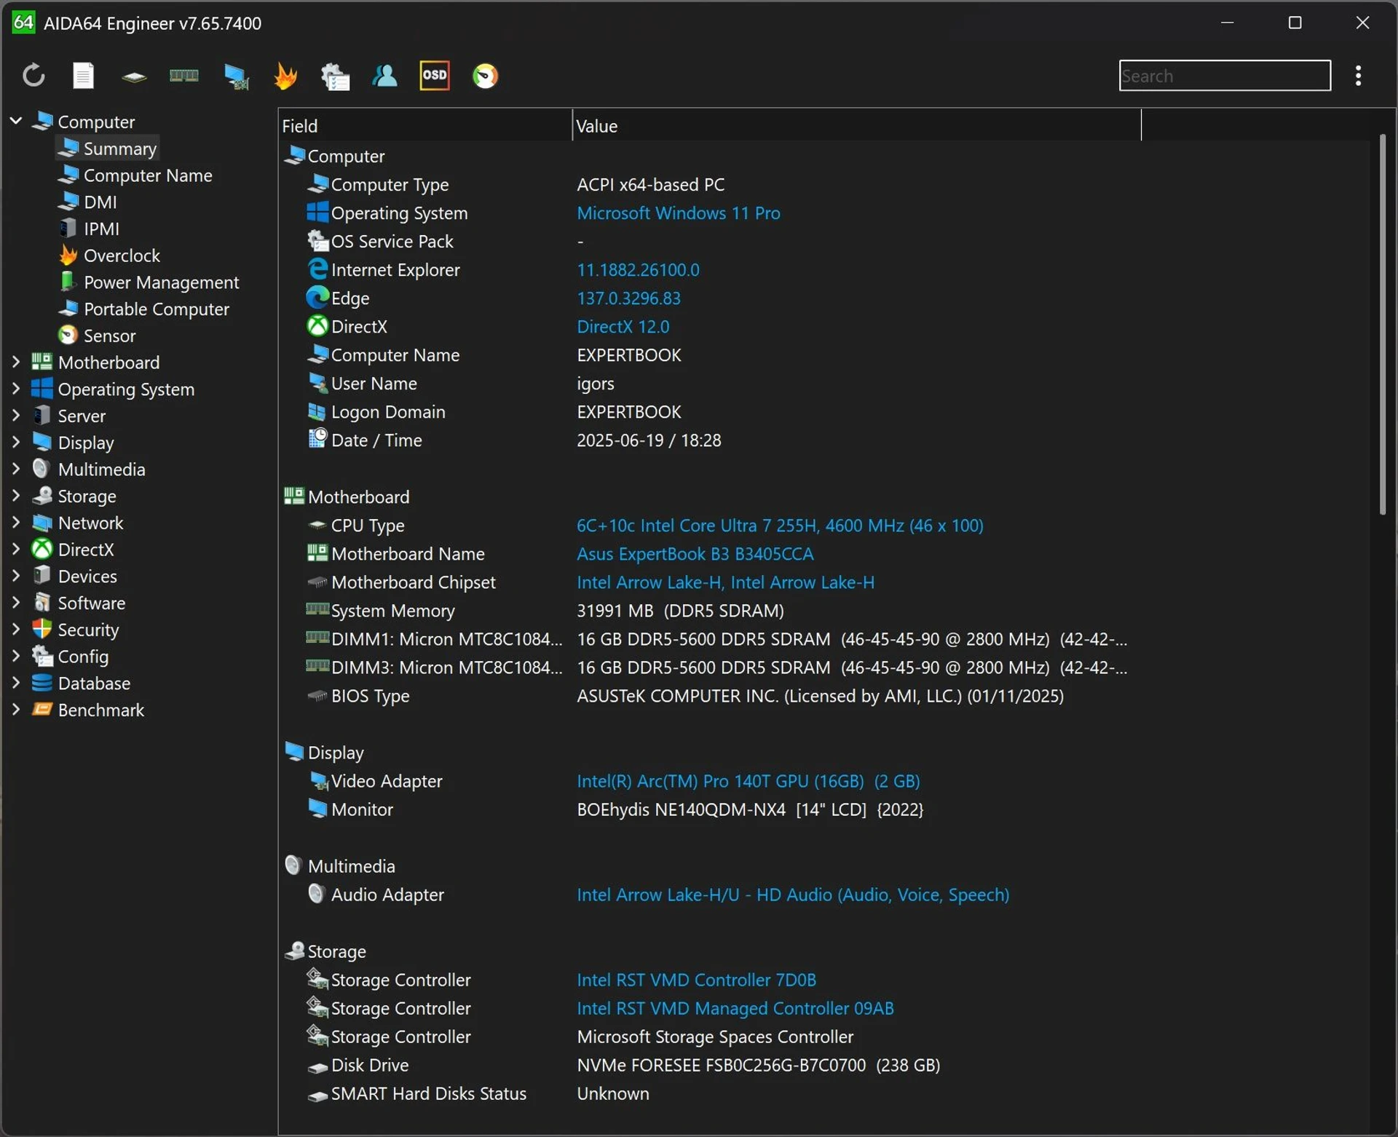Open the Internet Explorer version link
The height and width of the screenshot is (1137, 1398).
point(638,269)
